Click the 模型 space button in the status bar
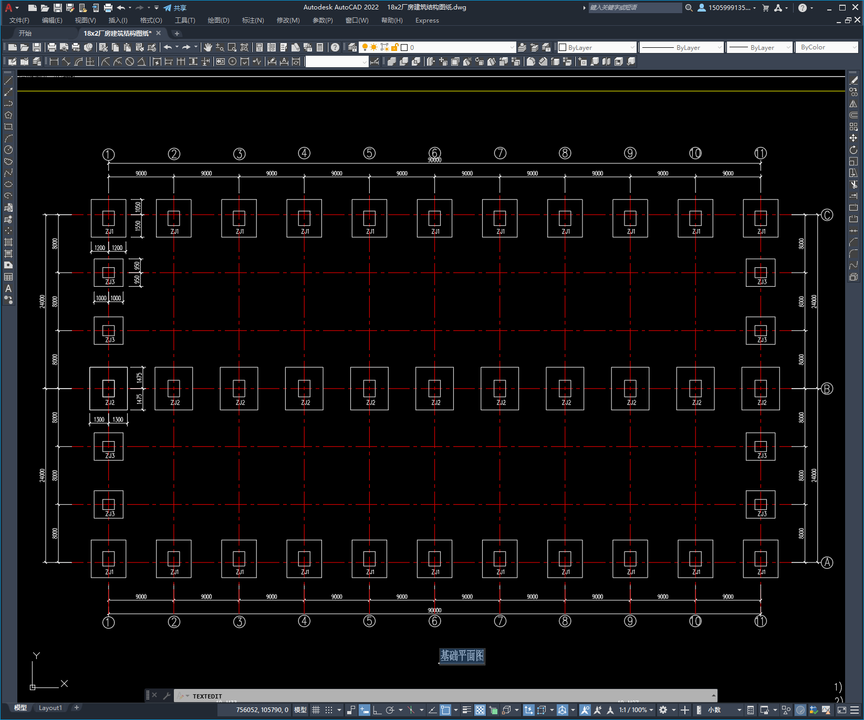This screenshot has height=720, width=864. tap(300, 710)
